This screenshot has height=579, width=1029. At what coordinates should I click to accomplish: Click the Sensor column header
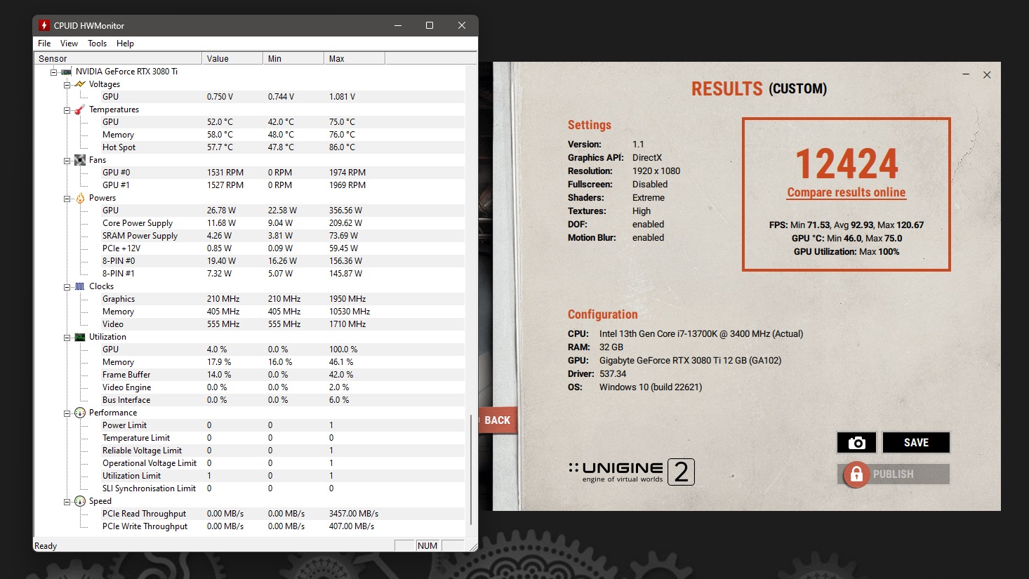tap(118, 58)
